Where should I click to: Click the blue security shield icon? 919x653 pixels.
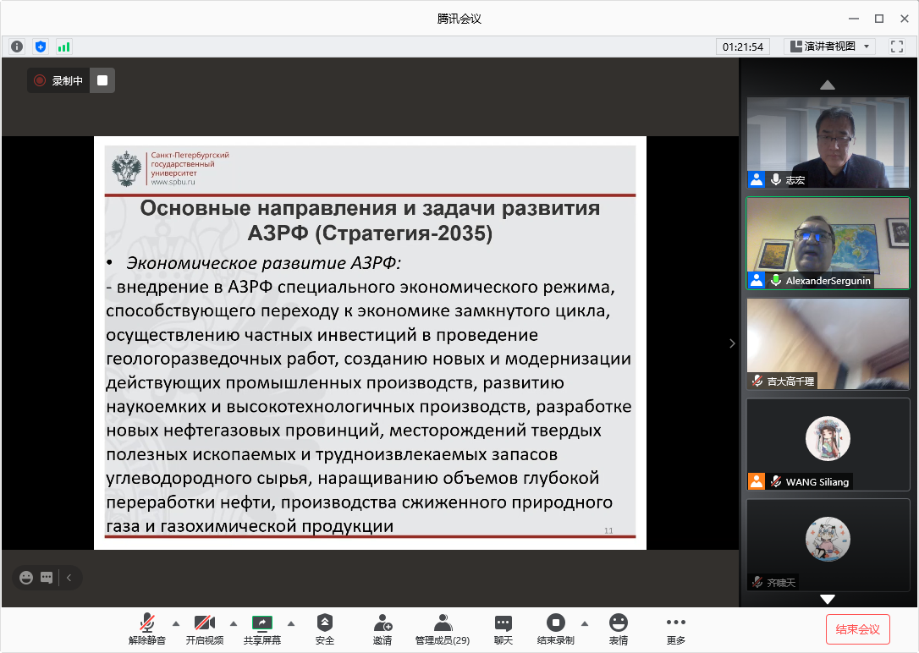(40, 47)
